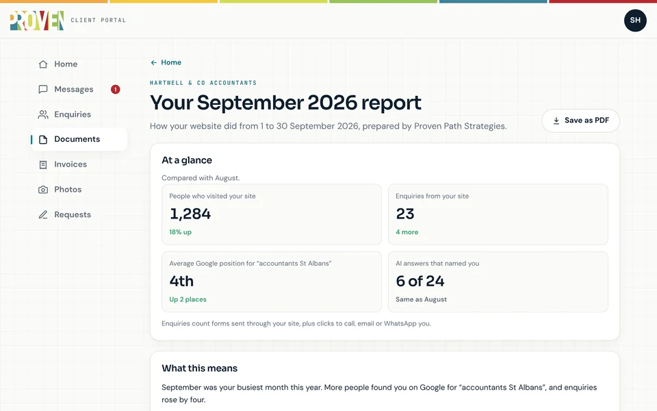Click the 'Your September 2026 report' heading
The image size is (657, 411).
285,103
